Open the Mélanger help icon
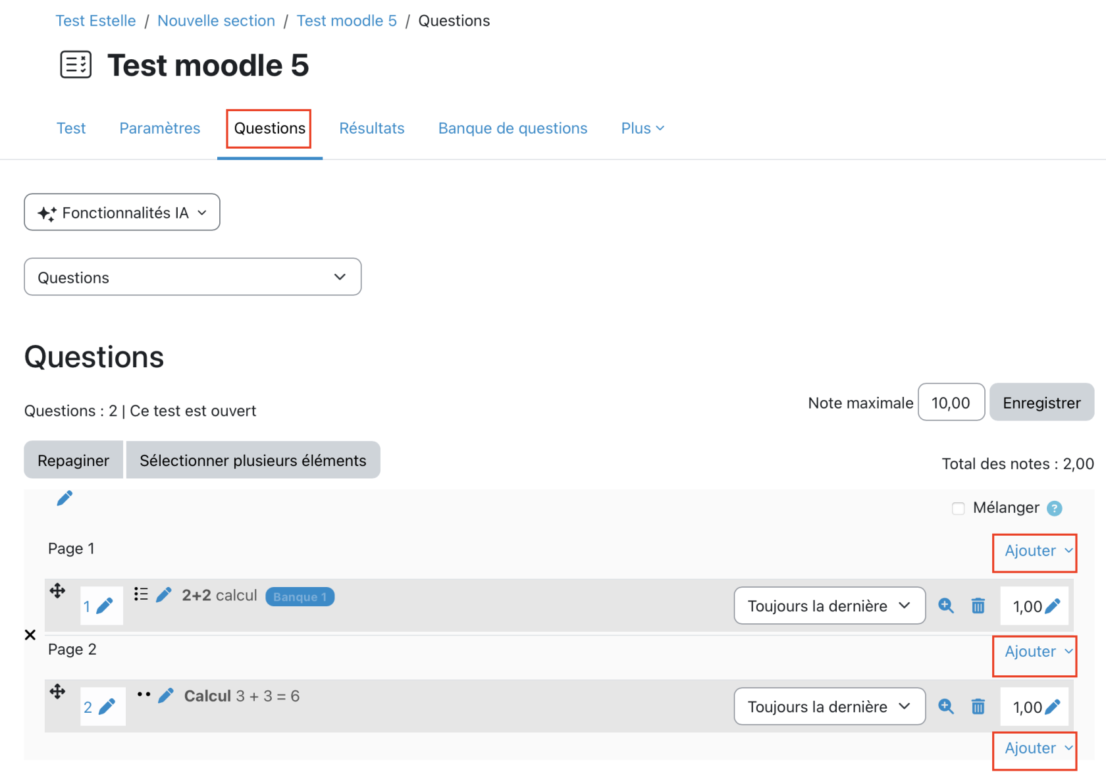1106x772 pixels. [1054, 508]
